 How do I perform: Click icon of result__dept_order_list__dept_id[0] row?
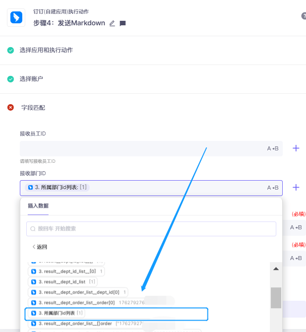pos(34,292)
